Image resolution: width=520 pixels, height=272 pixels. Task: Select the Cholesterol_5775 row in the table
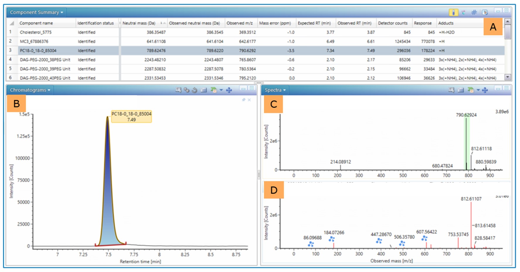35,32
